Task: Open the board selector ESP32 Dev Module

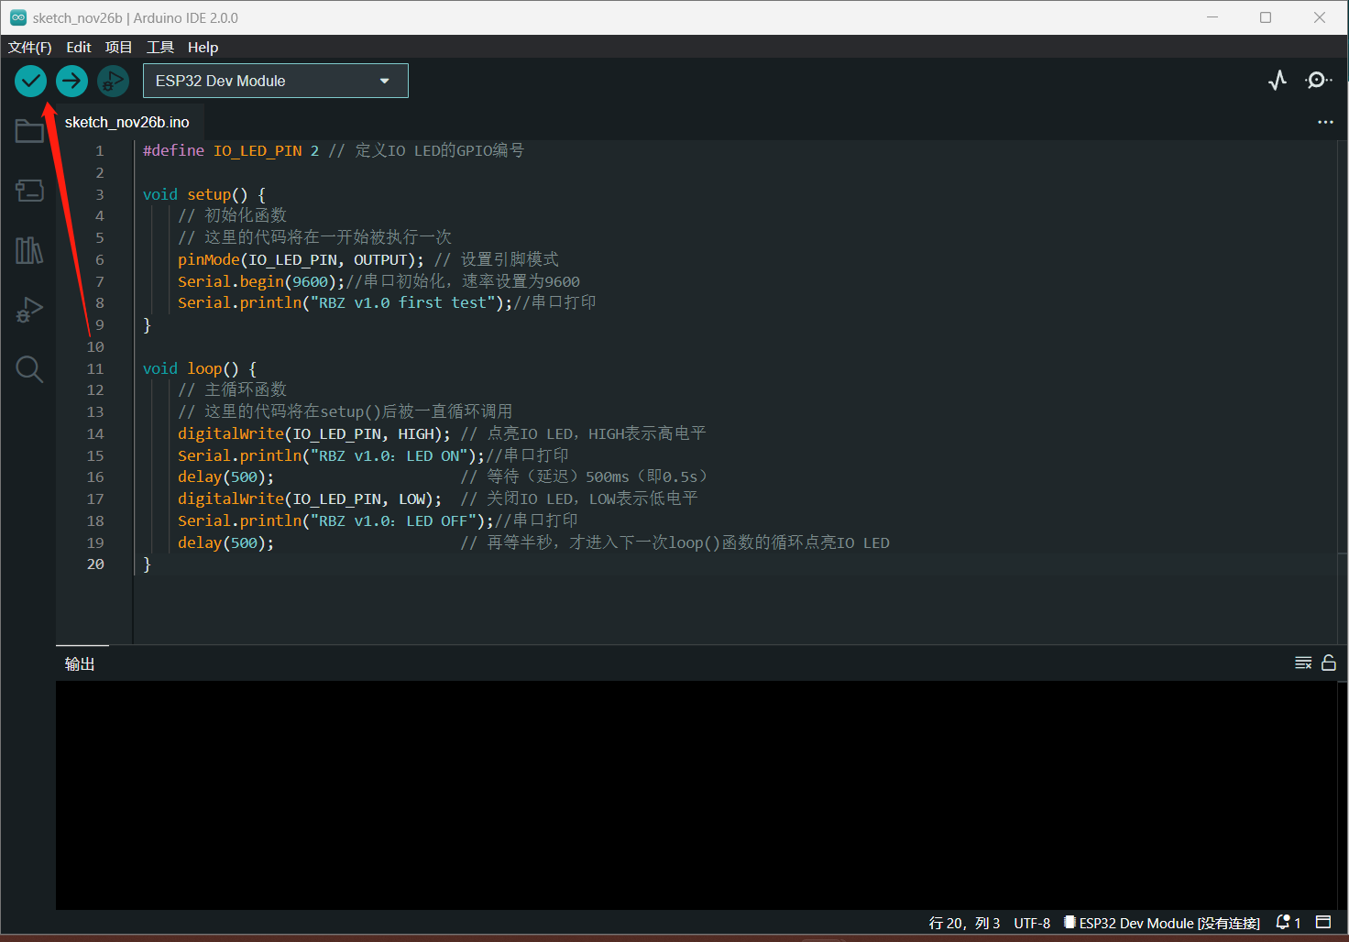Action: click(x=276, y=81)
